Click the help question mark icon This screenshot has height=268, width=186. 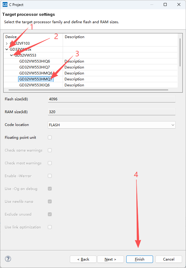(8, 259)
